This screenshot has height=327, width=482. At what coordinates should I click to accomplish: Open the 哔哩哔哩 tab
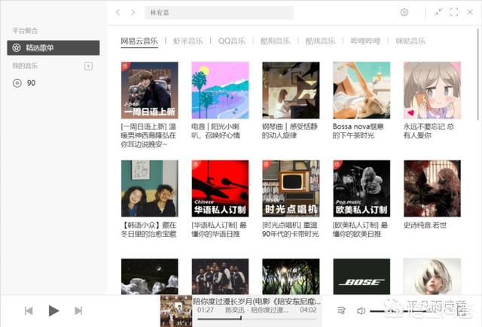[x=365, y=41]
